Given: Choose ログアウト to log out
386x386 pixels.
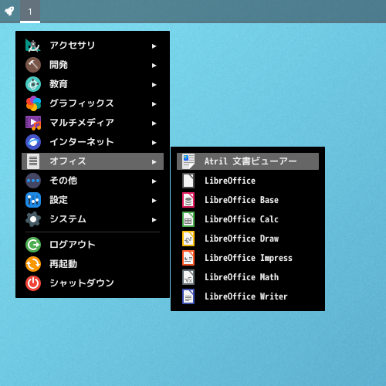Looking at the screenshot, I should (93, 245).
